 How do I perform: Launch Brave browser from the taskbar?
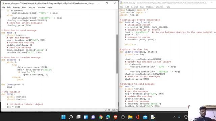tap(115, 117)
